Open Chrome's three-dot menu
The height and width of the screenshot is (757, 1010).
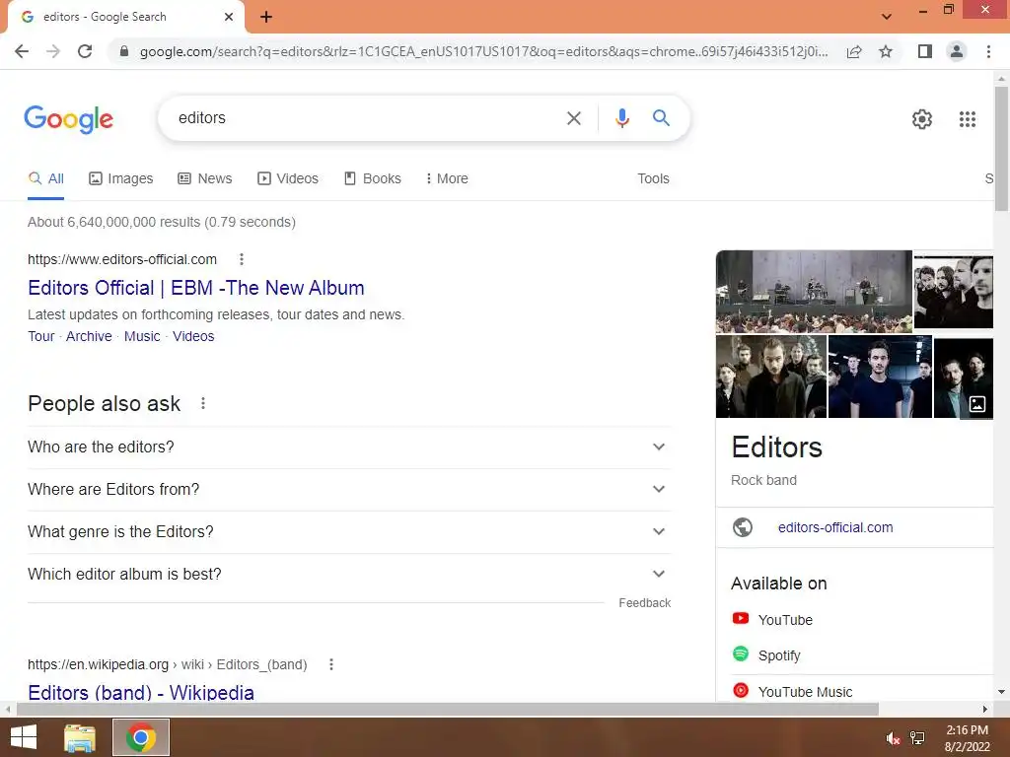pos(988,51)
